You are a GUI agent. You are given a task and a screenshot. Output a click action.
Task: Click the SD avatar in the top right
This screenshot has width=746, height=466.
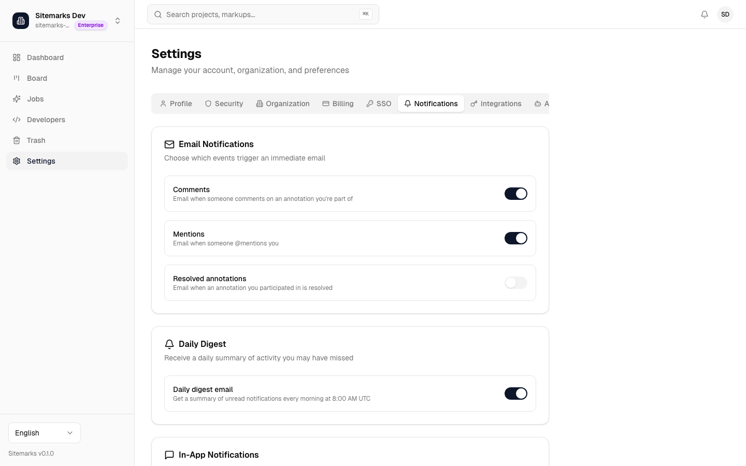coord(725,14)
